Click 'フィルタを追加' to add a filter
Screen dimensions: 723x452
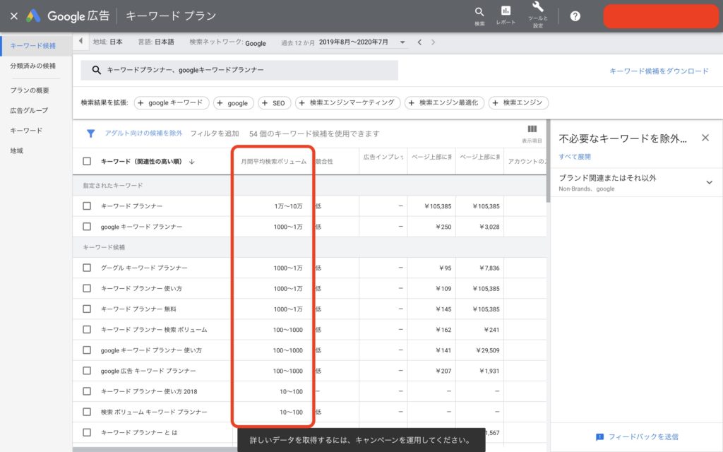point(215,133)
